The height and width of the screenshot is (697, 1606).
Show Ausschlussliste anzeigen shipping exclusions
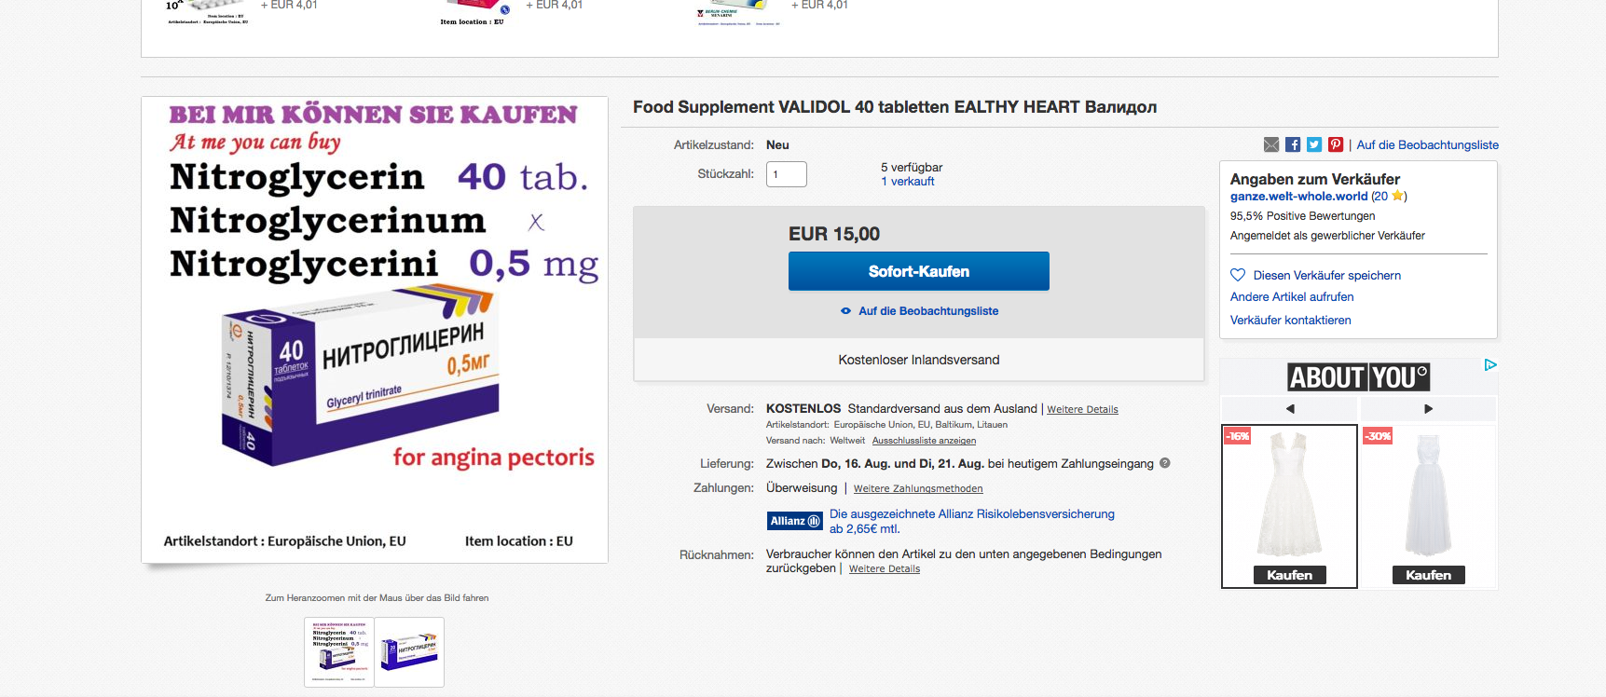[x=924, y=441]
